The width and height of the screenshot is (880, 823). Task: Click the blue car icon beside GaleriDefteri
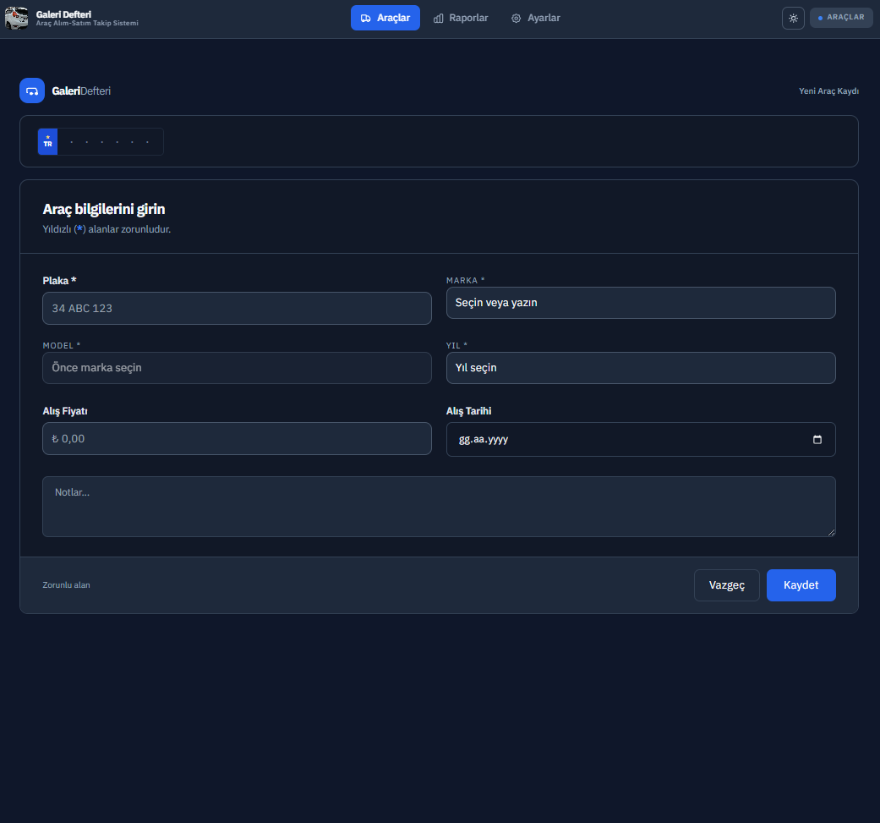(32, 91)
